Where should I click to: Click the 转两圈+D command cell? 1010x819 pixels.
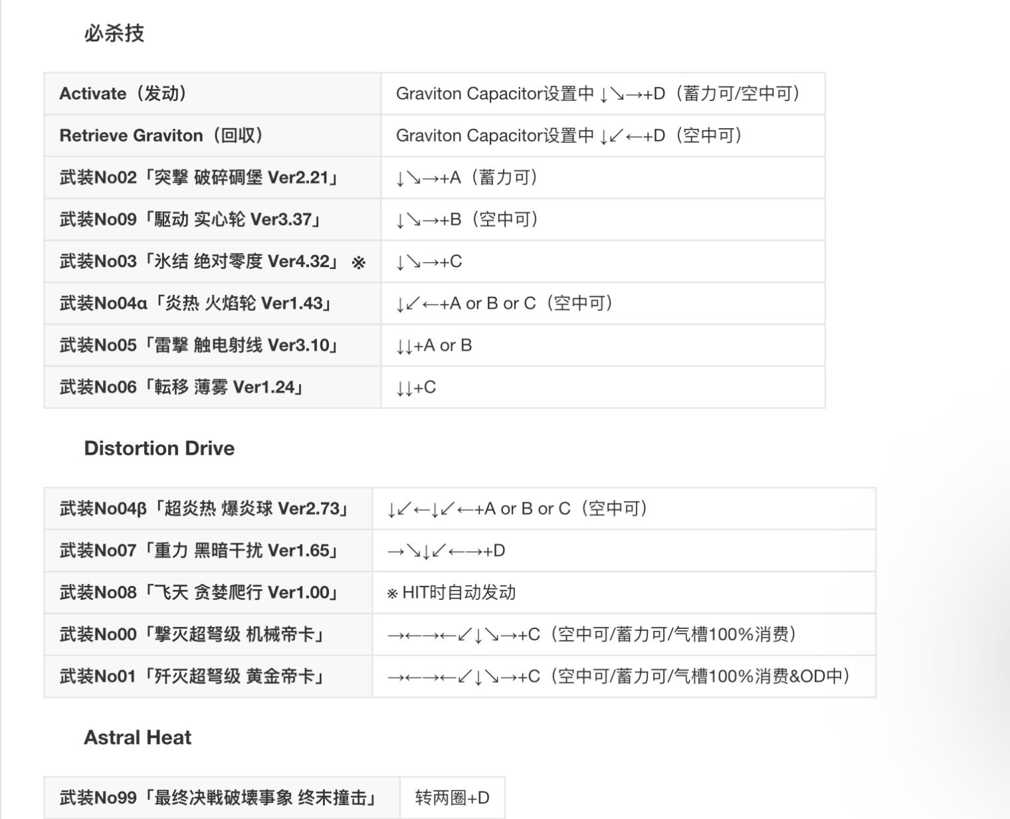452,798
